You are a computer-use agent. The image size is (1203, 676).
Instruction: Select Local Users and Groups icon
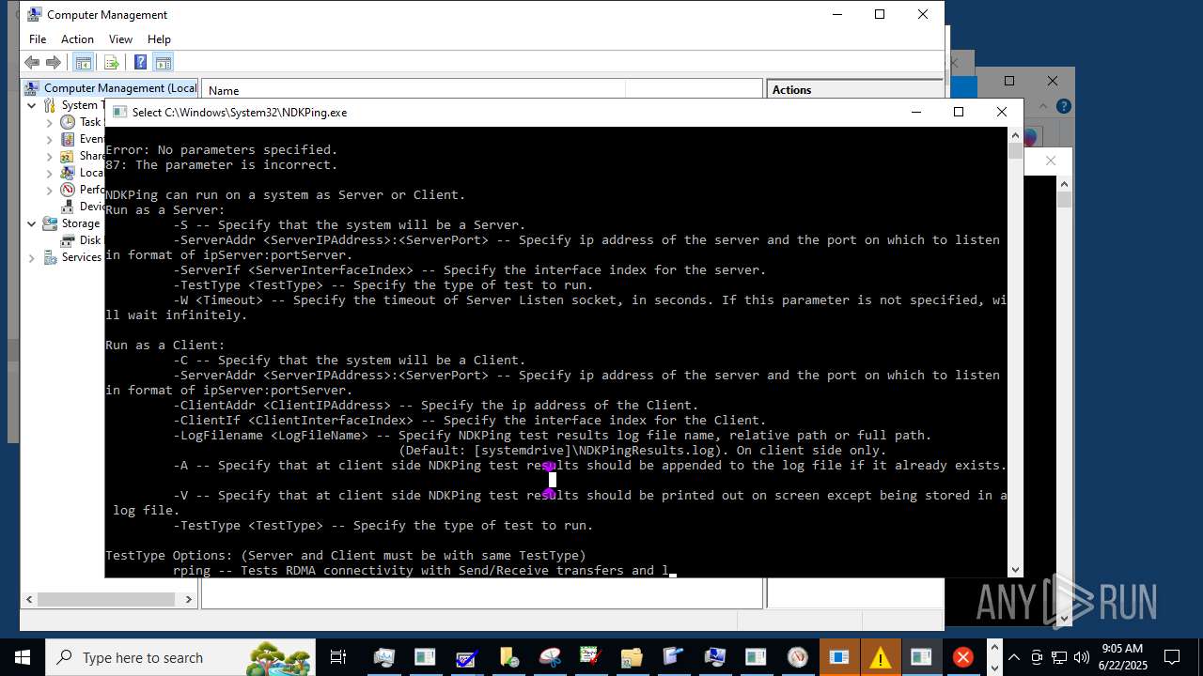(68, 173)
